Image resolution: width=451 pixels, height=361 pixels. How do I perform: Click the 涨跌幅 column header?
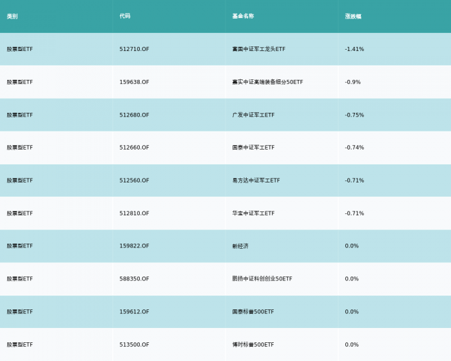(x=352, y=16)
